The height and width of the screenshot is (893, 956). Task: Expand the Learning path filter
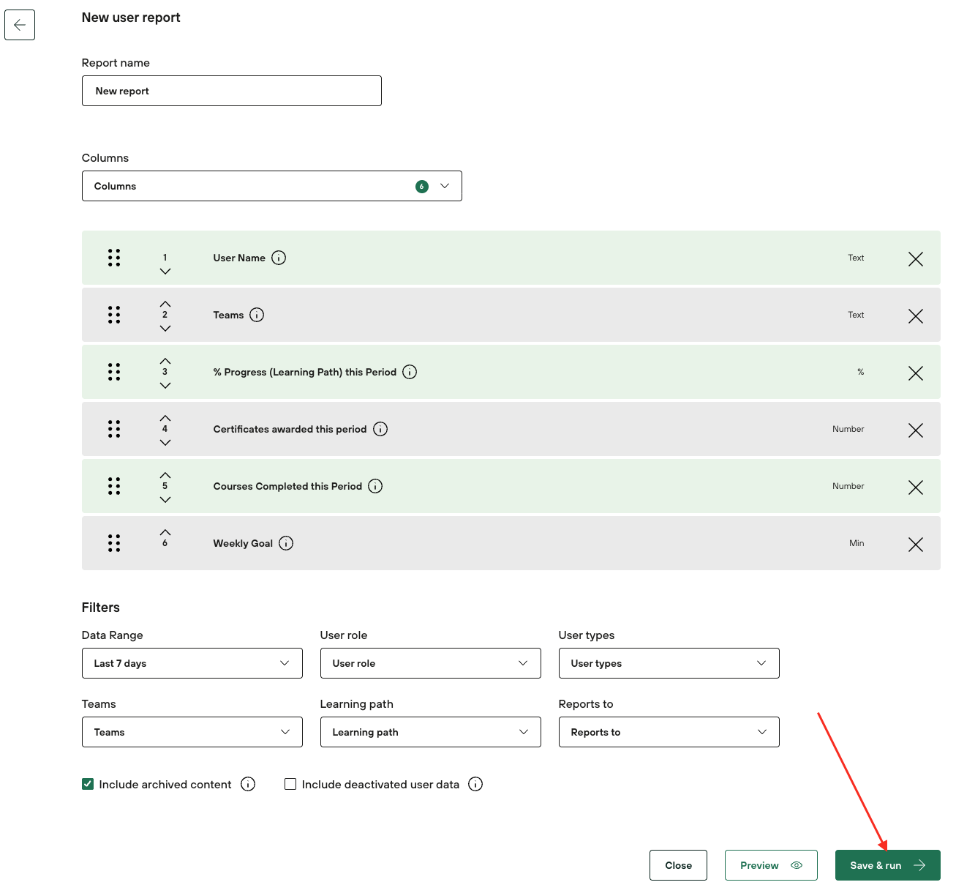click(430, 732)
